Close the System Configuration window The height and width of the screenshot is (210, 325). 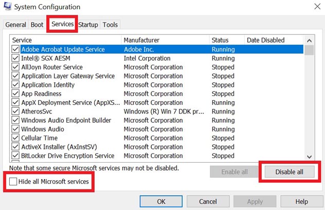tap(317, 6)
